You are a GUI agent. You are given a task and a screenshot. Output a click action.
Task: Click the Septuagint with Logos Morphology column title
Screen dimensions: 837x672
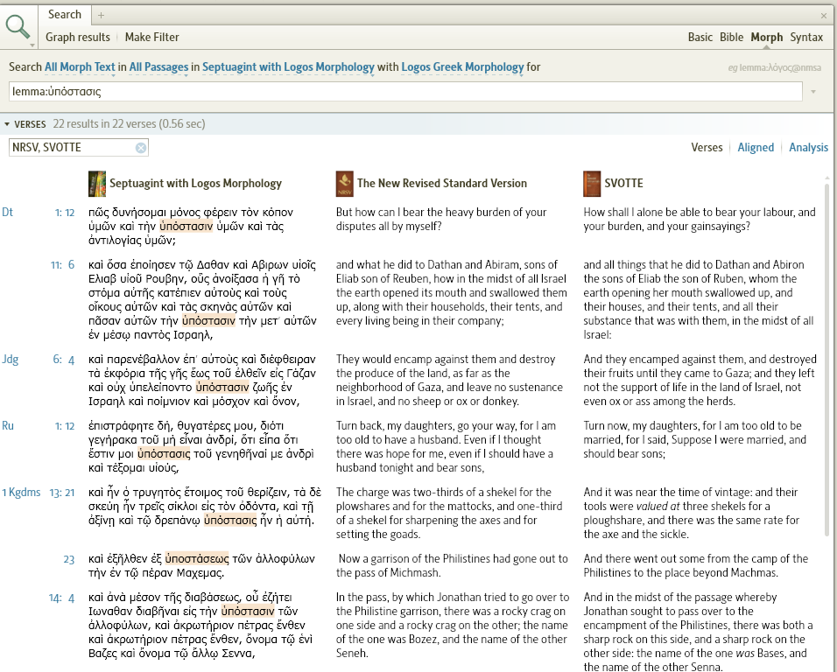click(x=195, y=184)
